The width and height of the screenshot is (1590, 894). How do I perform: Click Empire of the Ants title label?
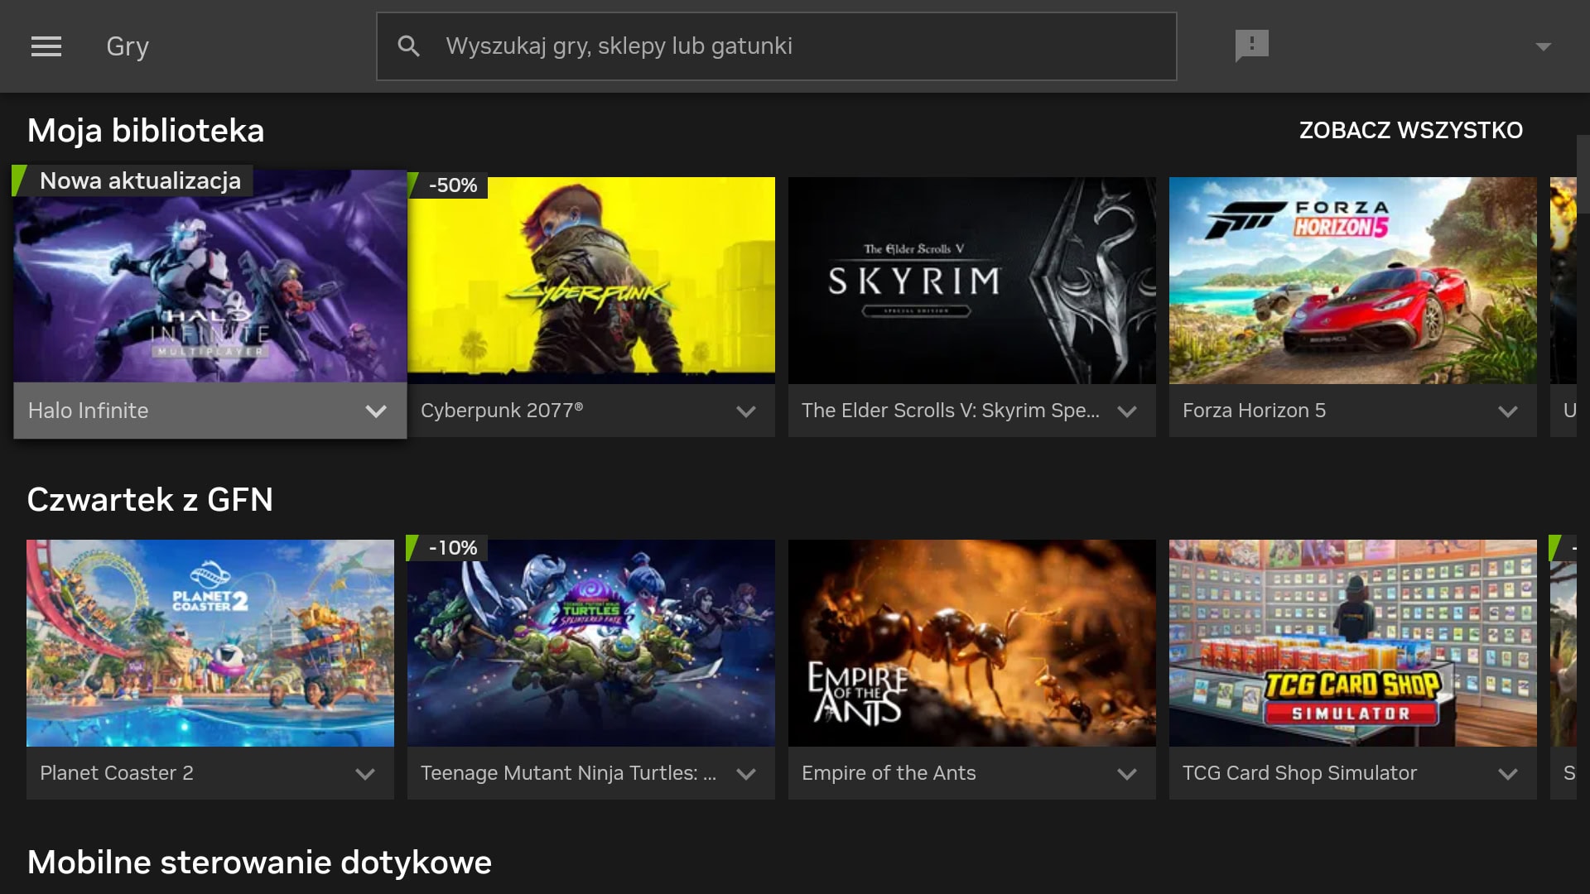[889, 773]
